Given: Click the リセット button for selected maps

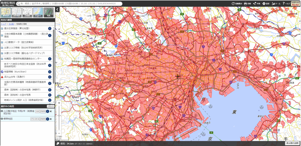Looking at the screenshot, I should pyautogui.click(x=51, y=106).
